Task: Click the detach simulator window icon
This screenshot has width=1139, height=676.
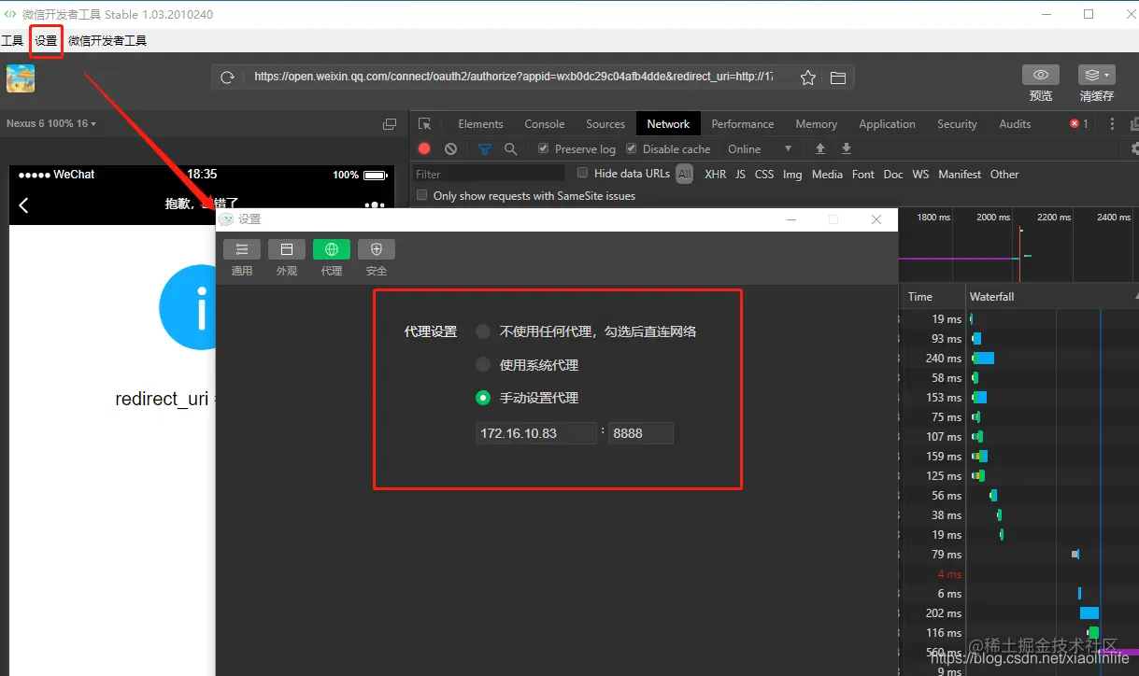Action: pyautogui.click(x=390, y=124)
